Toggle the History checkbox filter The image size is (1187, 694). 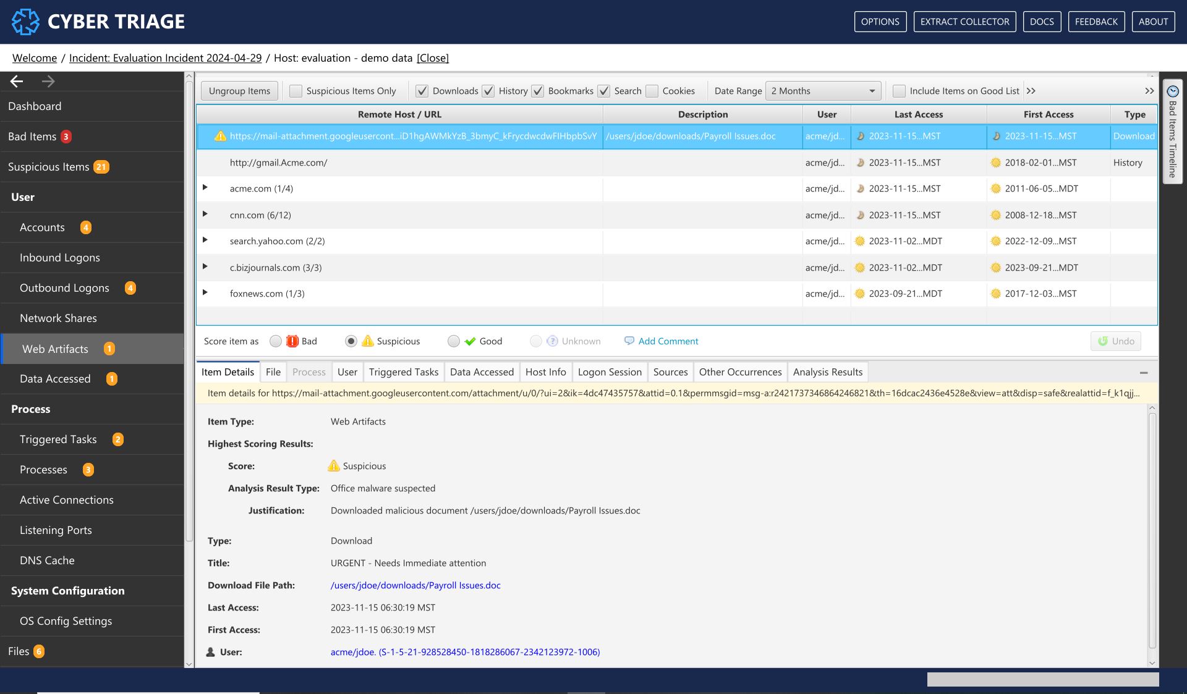490,90
